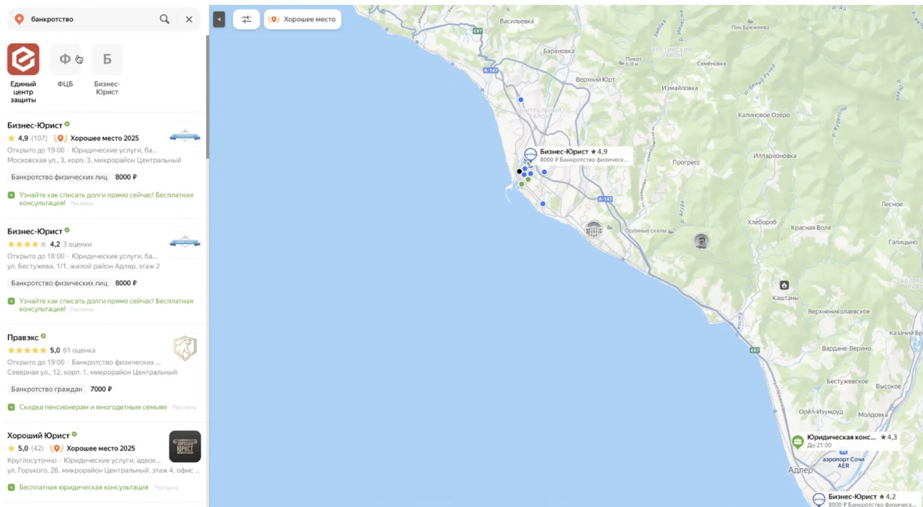Click the "Верхний Юрт" map label
The image size is (923, 507).
coord(596,80)
